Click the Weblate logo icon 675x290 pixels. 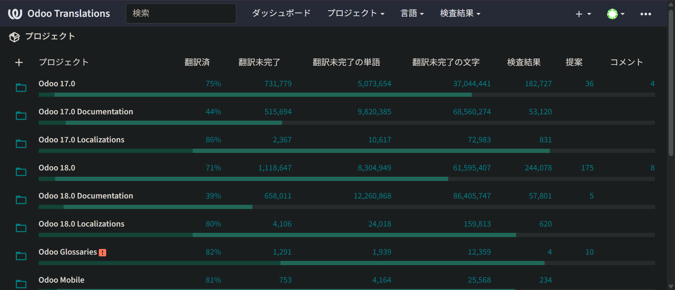coord(15,14)
